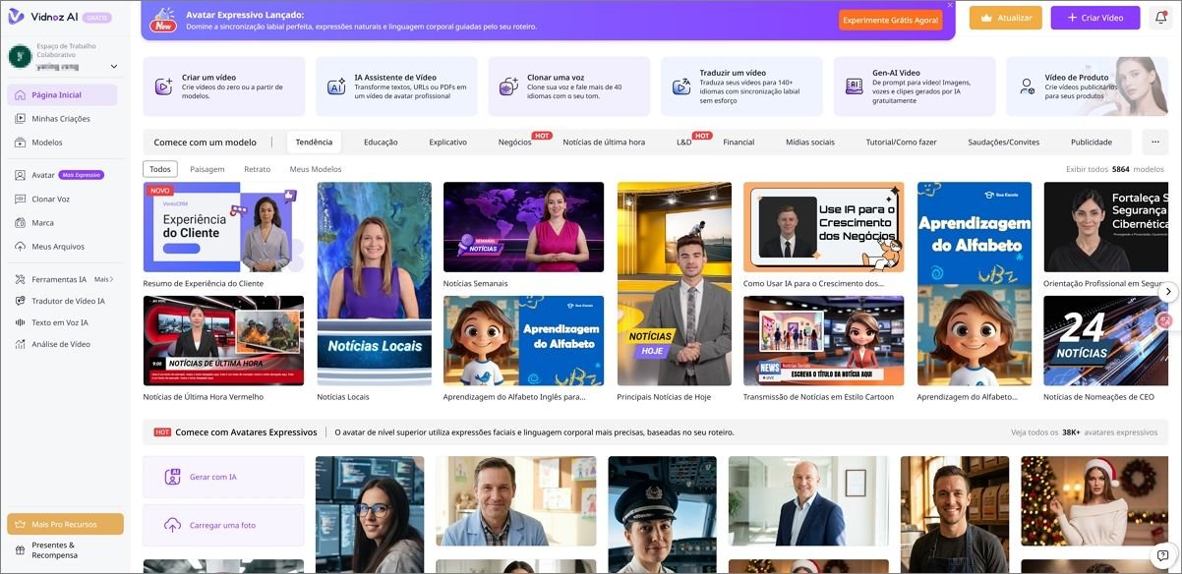Click the Criar Vídeo button
This screenshot has width=1182, height=574.
pyautogui.click(x=1095, y=18)
